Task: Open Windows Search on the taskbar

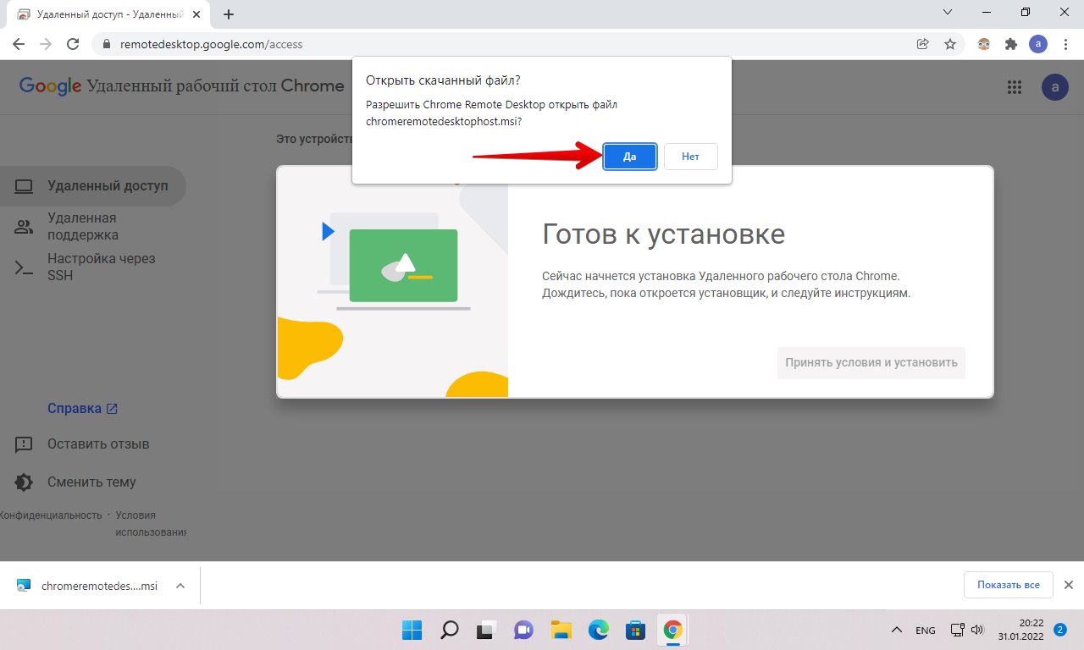Action: [449, 630]
